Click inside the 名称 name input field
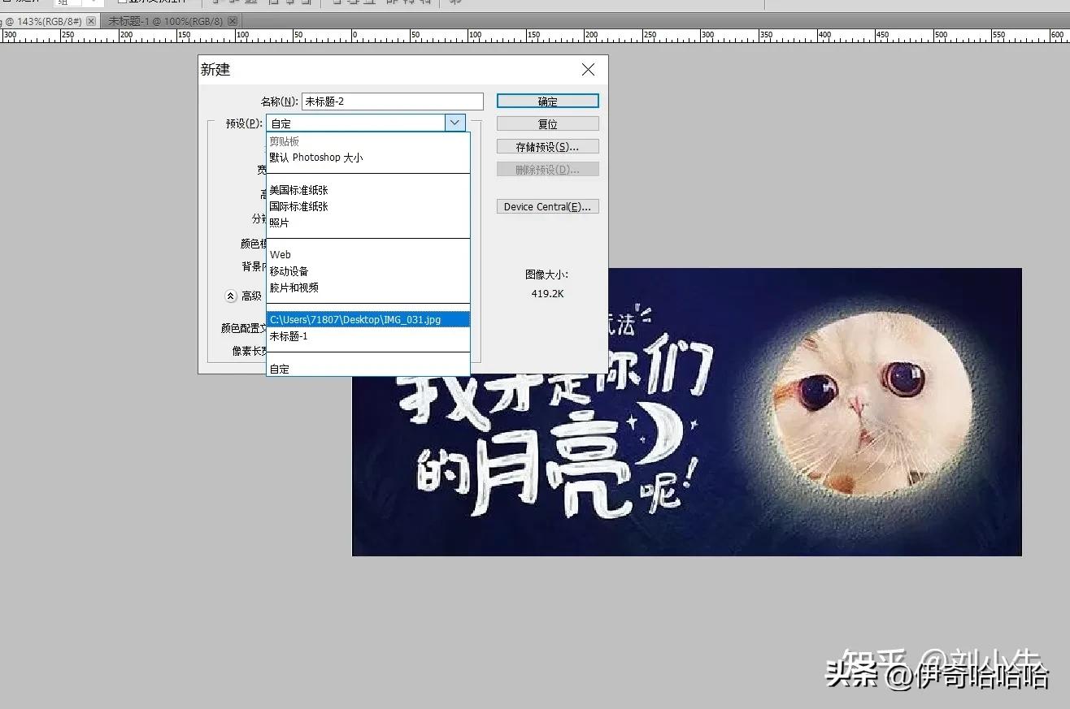The image size is (1070, 709). pyautogui.click(x=390, y=101)
